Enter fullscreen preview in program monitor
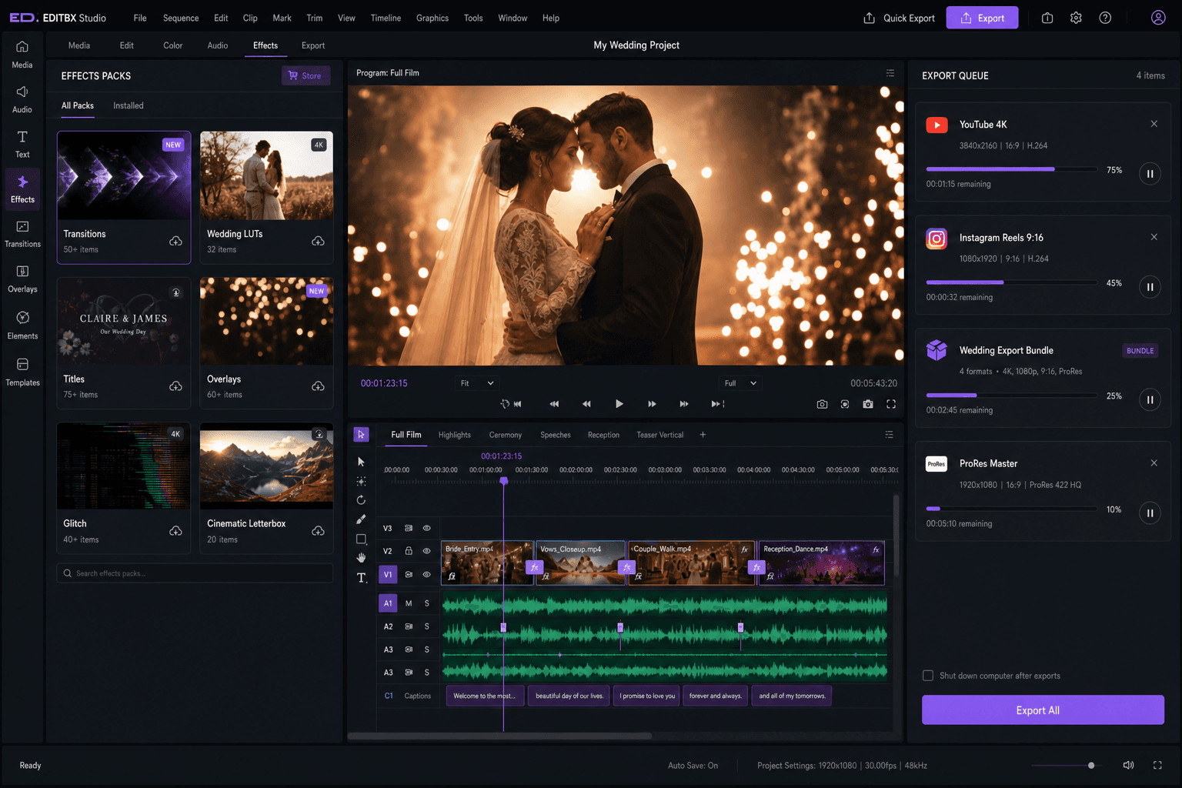1182x788 pixels. click(x=891, y=404)
